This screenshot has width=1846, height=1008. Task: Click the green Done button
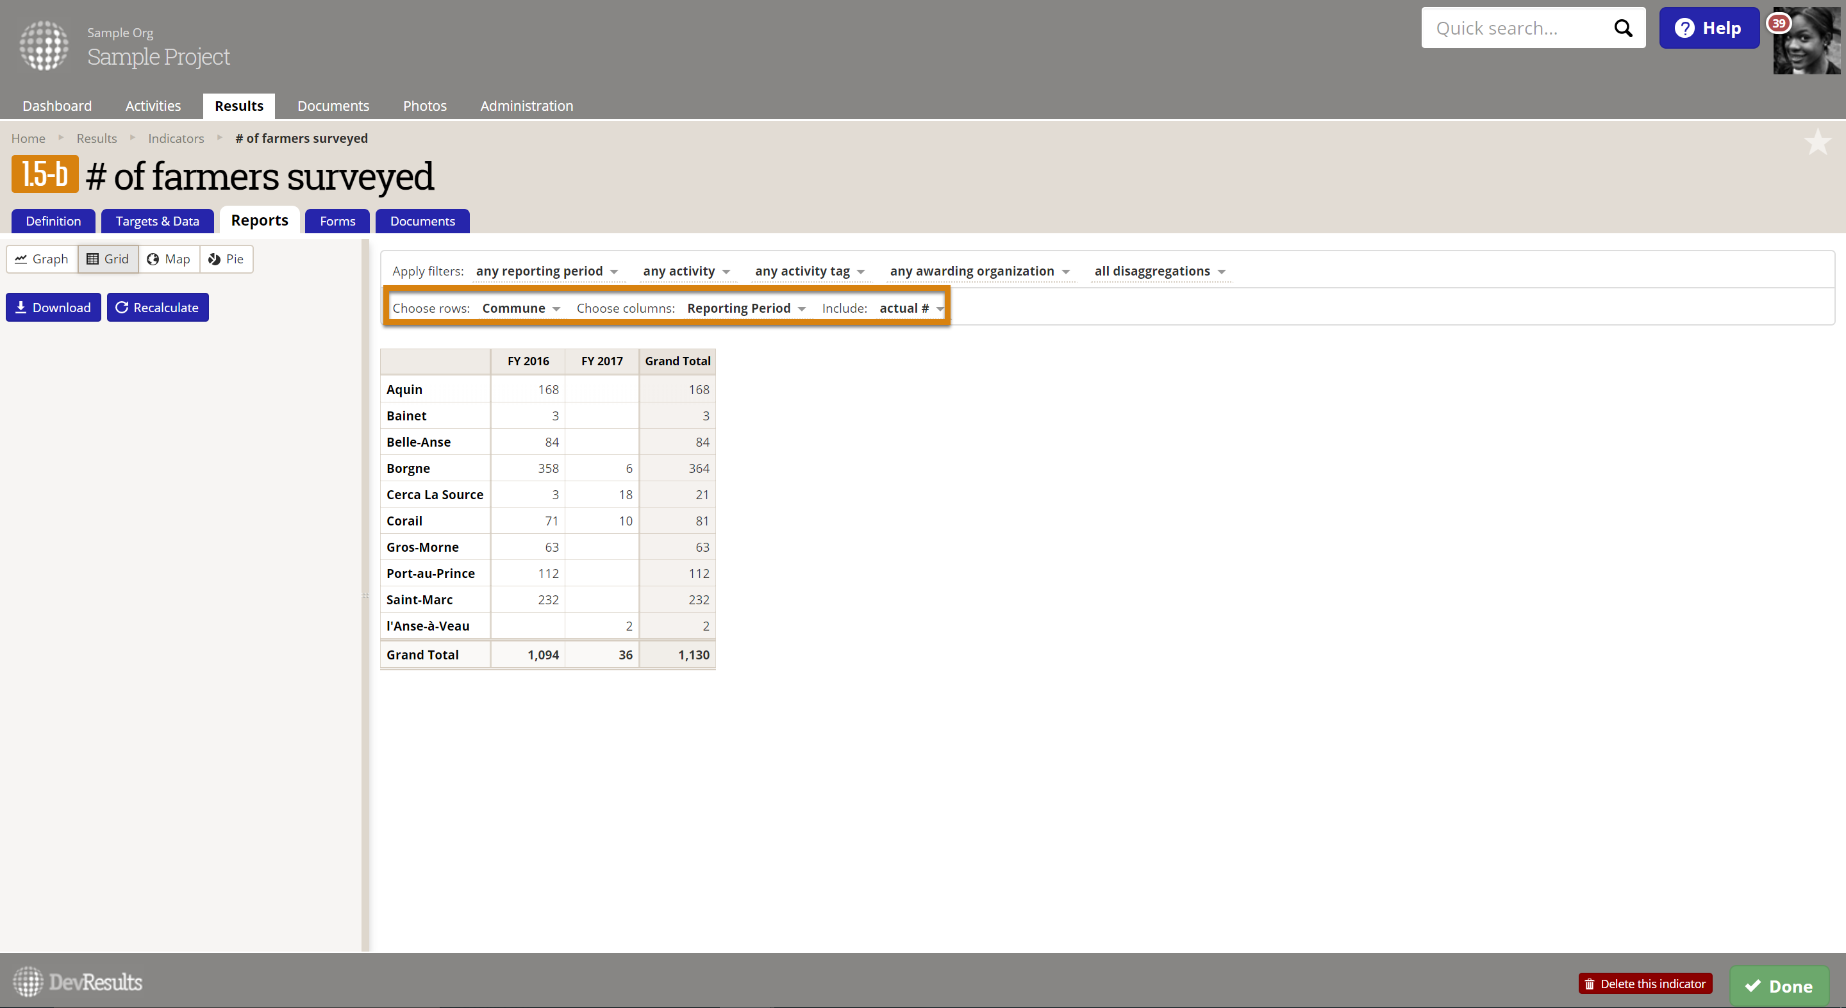(x=1779, y=986)
